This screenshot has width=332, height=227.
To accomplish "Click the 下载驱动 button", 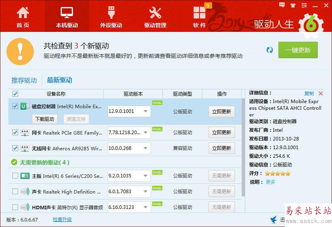I will tap(45, 119).
